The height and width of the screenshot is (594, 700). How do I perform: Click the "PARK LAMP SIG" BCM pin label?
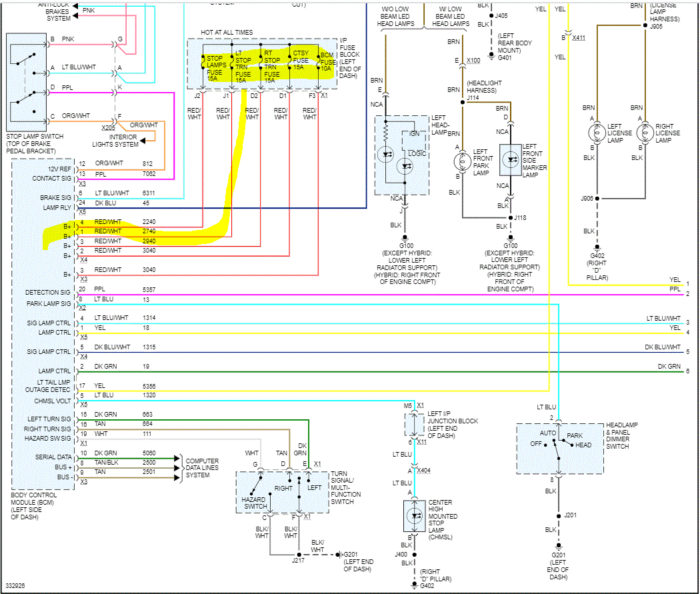[x=49, y=304]
